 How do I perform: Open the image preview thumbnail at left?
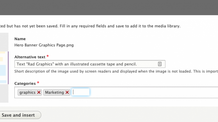point(4,68)
